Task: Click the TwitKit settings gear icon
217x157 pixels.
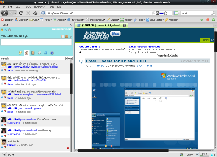Action: [9, 30]
